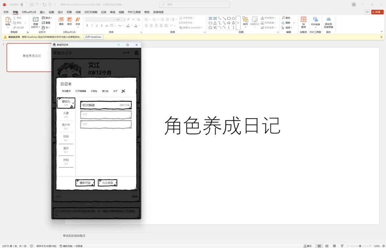Click the account profile avatar icon
The width and height of the screenshot is (386, 248).
[354, 4]
